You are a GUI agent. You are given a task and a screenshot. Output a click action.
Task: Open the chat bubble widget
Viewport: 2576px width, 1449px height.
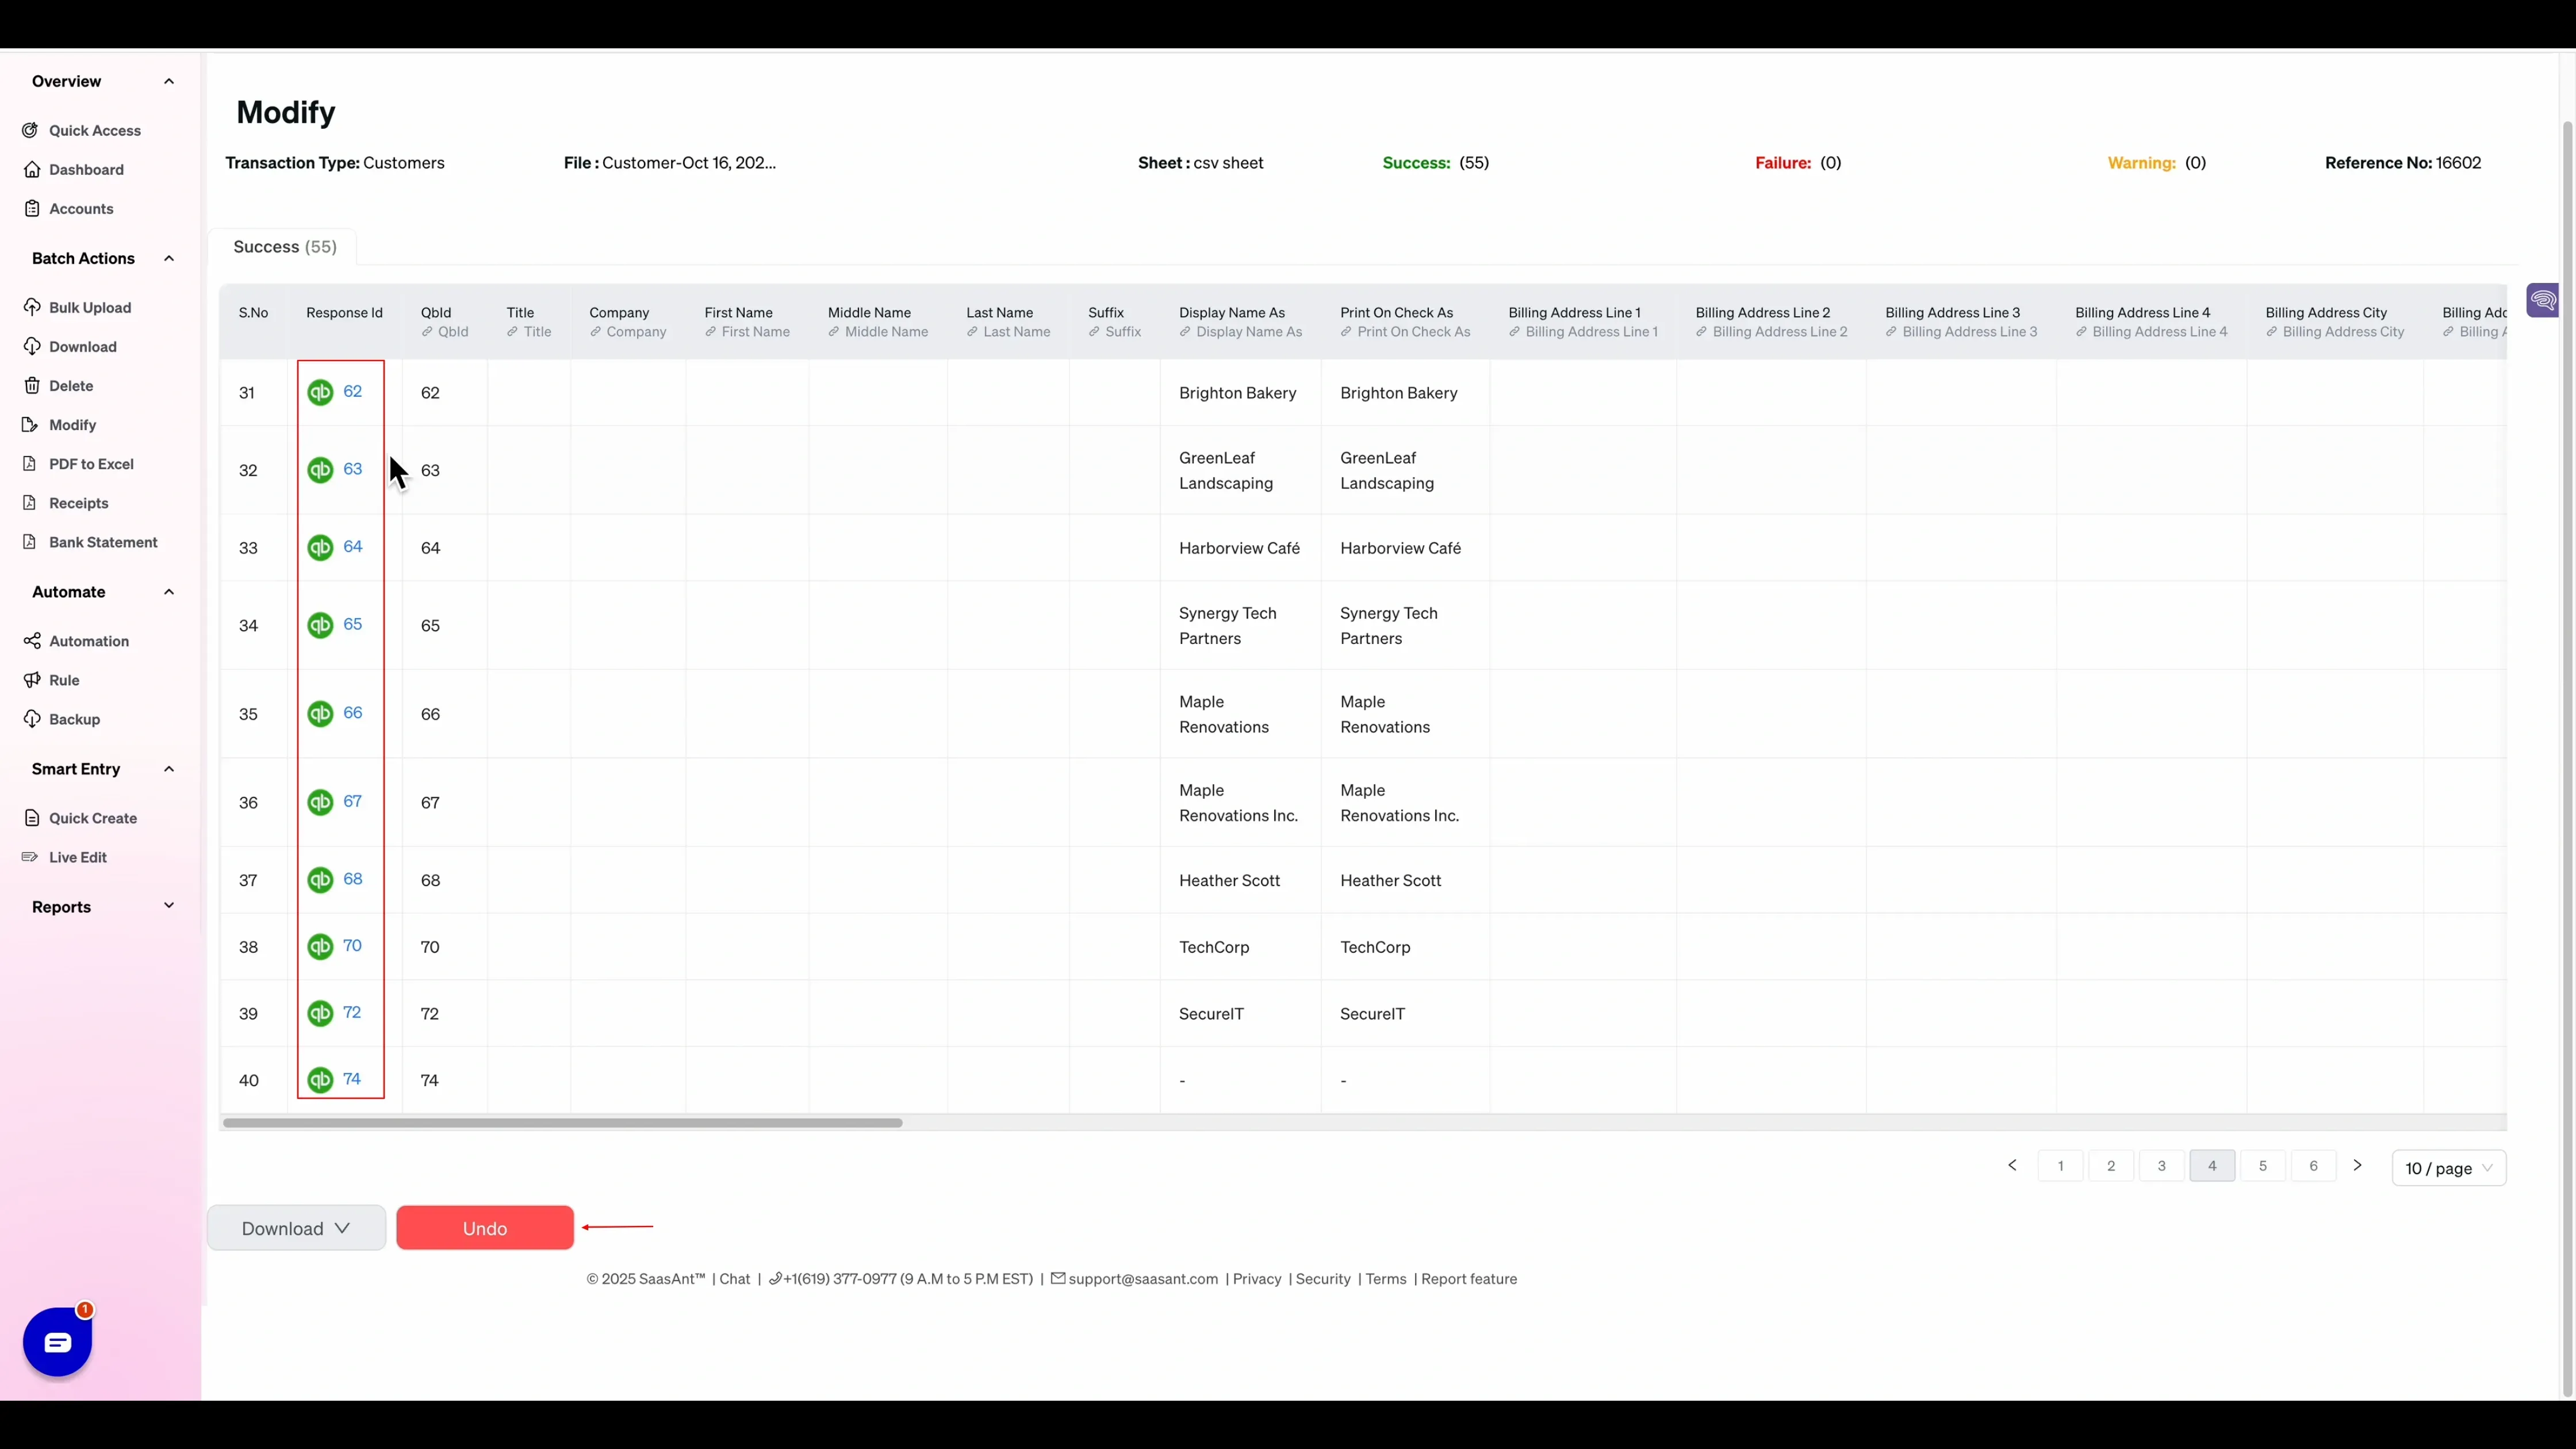click(x=57, y=1341)
